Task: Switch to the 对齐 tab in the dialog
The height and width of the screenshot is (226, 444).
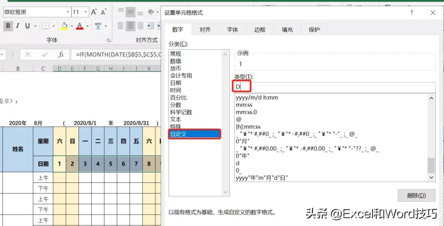Action: (205, 30)
